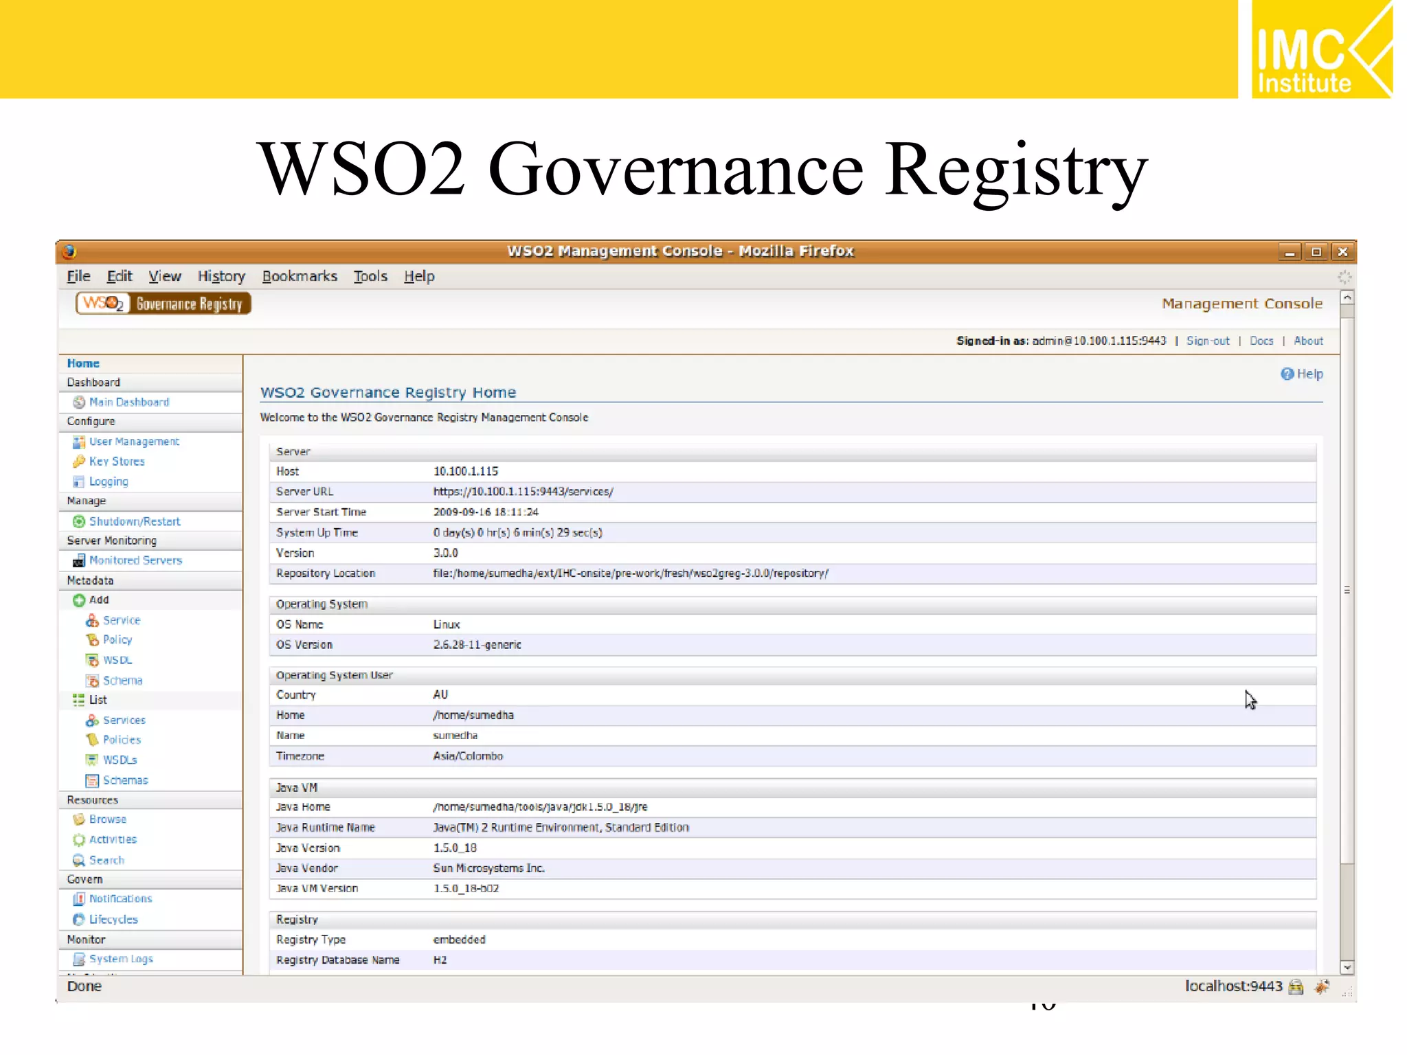The width and height of the screenshot is (1407, 1055).
Task: Click the WSDLs list icon
Action: tap(92, 760)
